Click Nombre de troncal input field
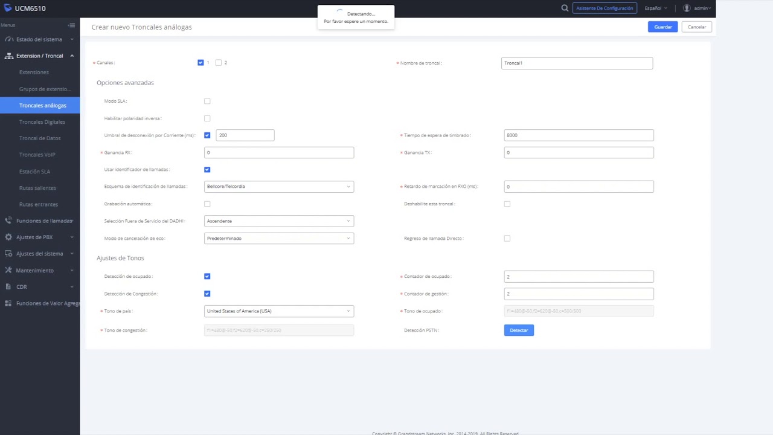Viewport: 773px width, 435px height. click(x=577, y=63)
